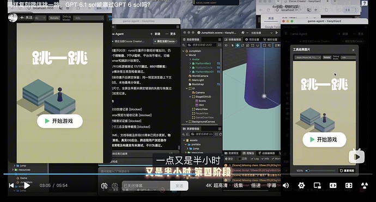
Task: Click the uploader avatar at top left
Action: (13, 17)
